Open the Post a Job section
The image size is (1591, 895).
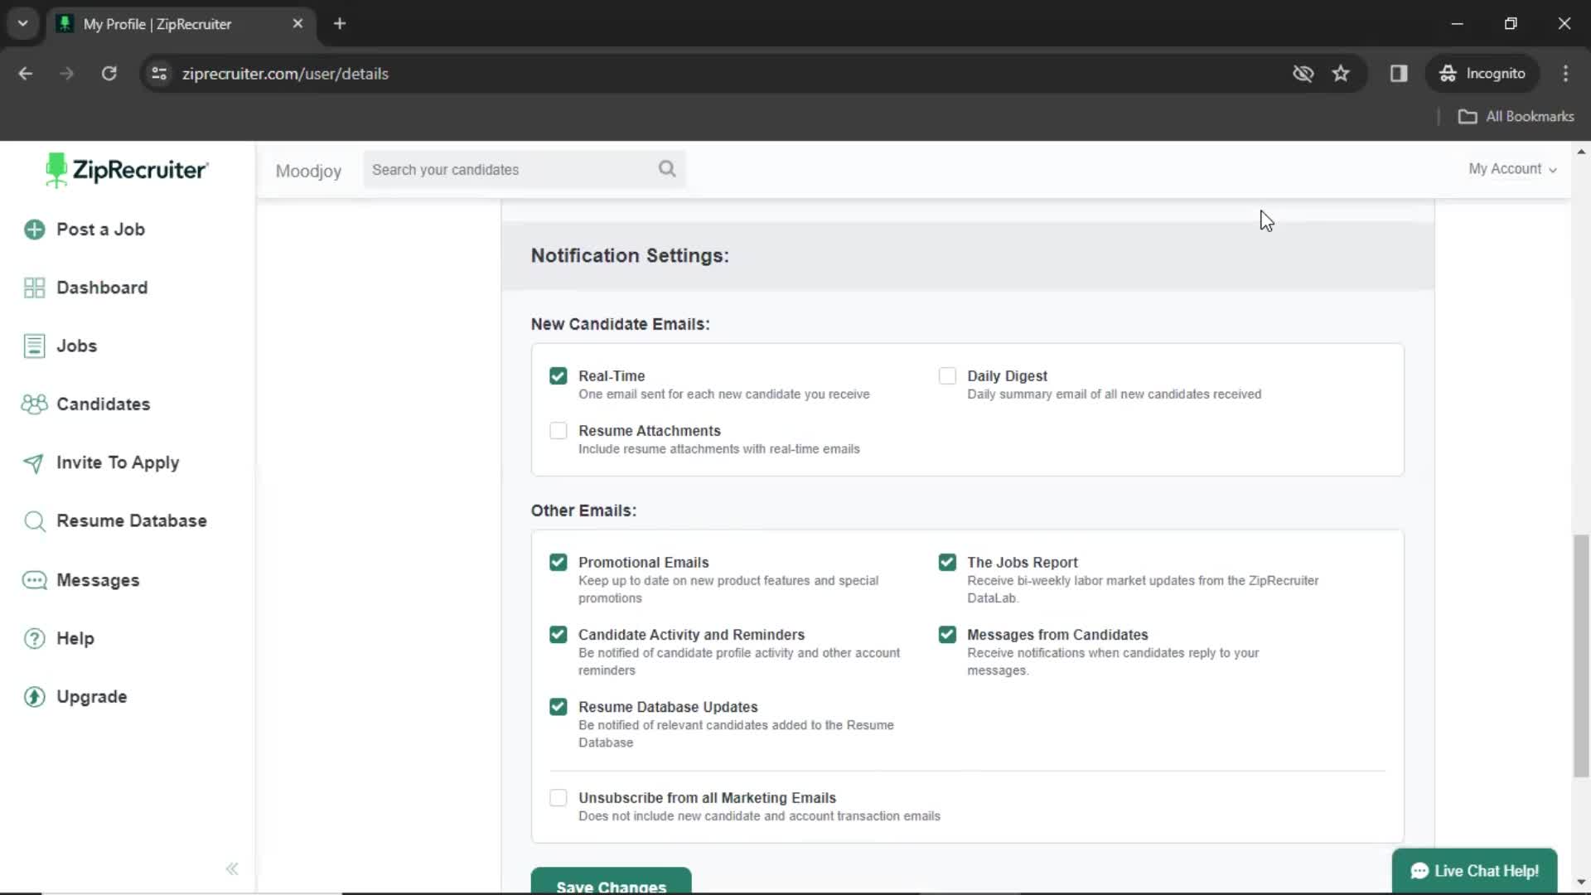[100, 230]
